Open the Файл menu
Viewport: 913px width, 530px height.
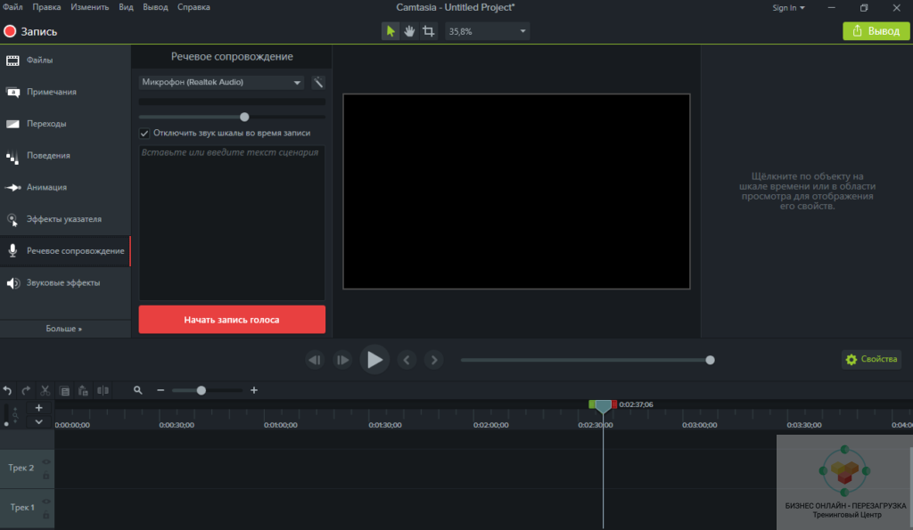(x=12, y=7)
